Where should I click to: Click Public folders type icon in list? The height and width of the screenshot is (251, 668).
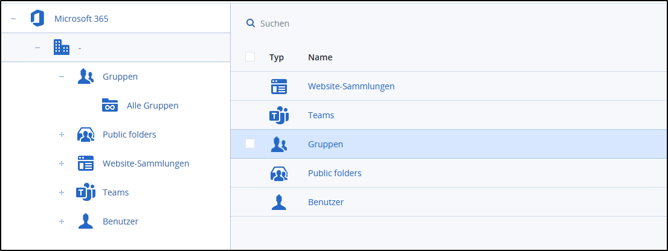[x=279, y=173]
